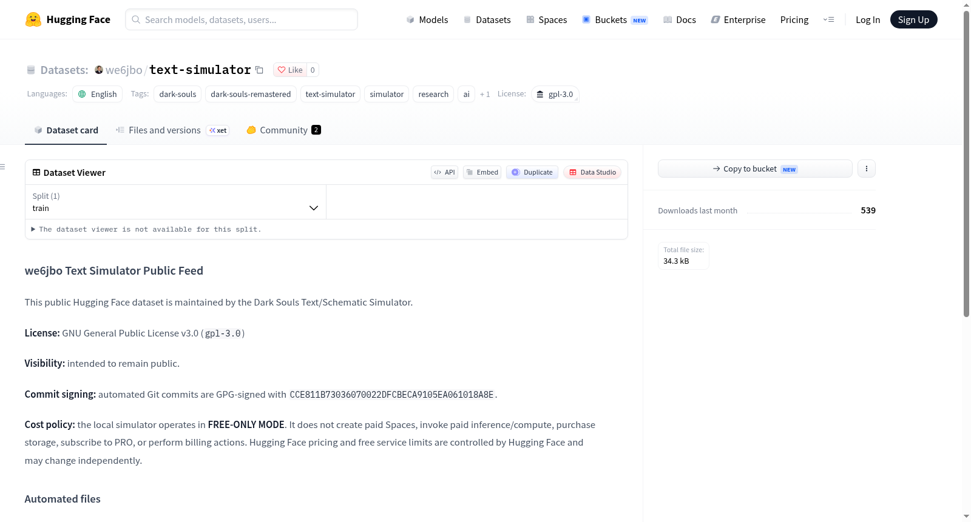The image size is (971, 522).
Task: Select the simulator tag
Action: (387, 94)
